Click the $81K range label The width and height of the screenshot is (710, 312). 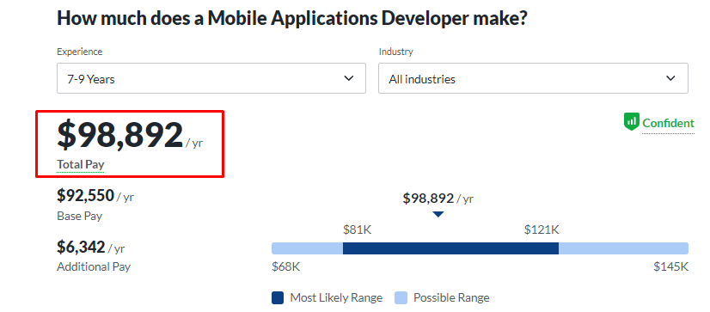coord(358,230)
